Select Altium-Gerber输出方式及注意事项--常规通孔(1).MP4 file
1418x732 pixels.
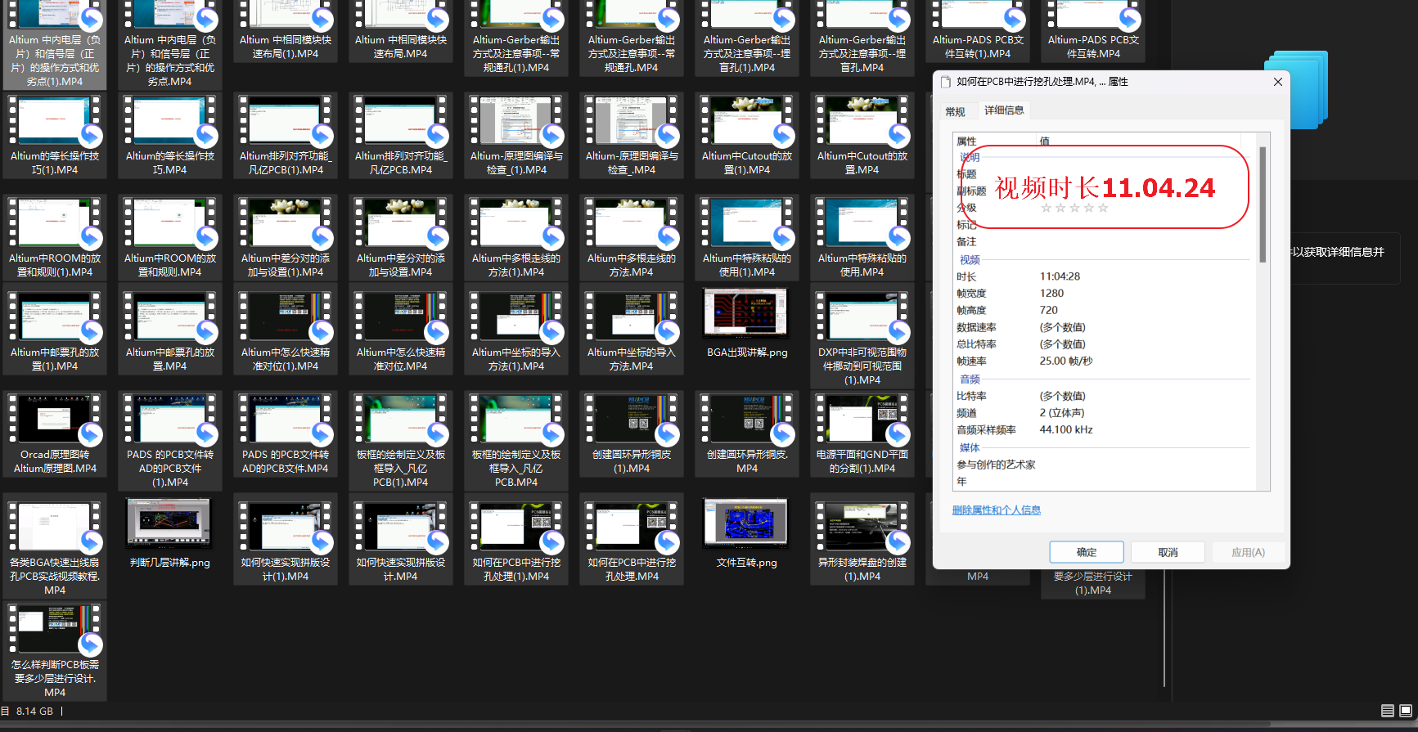pyautogui.click(x=516, y=38)
